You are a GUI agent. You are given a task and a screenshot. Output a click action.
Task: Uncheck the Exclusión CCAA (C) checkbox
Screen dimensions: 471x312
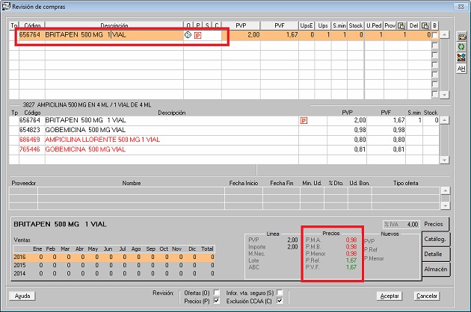click(x=280, y=301)
